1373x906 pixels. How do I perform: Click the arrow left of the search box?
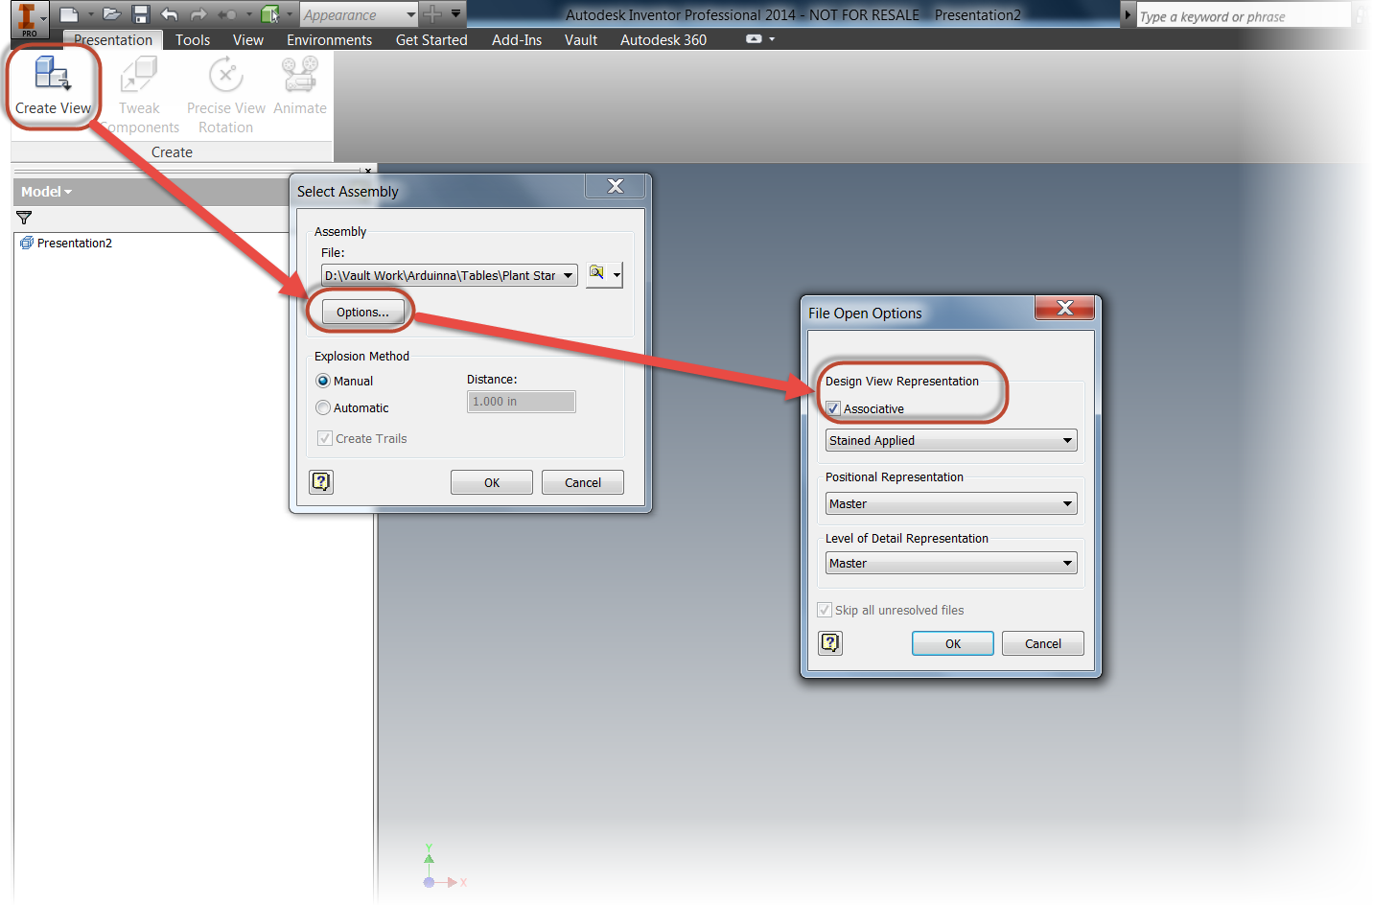[1128, 15]
